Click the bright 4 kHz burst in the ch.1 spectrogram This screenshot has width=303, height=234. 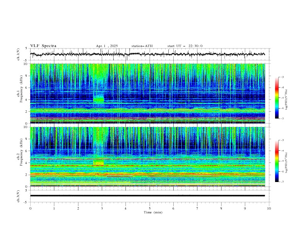click(x=99, y=100)
